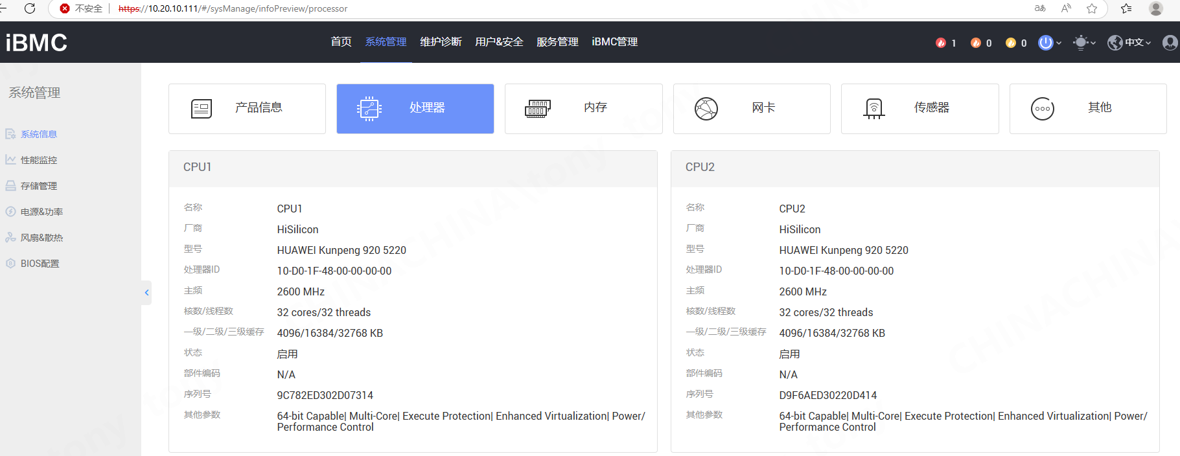Click the 传感器 sensor icon
Viewport: 1180px width, 456px height.
pyautogui.click(x=873, y=109)
